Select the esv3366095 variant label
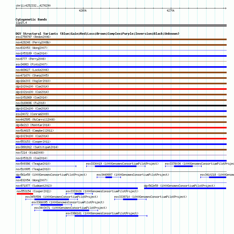The width and height of the screenshot is (234, 234). [x=68, y=202]
